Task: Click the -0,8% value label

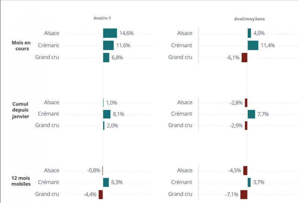Action: click(x=93, y=170)
